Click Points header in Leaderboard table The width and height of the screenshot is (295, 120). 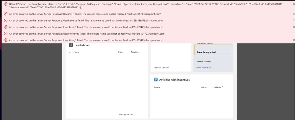120,52
